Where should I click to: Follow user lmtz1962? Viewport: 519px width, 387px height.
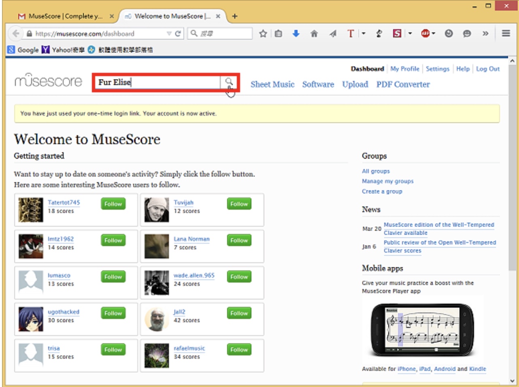click(113, 240)
